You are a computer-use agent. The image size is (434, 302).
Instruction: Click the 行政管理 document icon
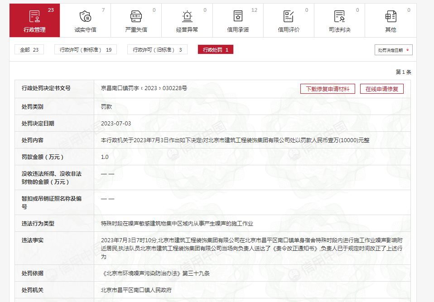pos(34,16)
